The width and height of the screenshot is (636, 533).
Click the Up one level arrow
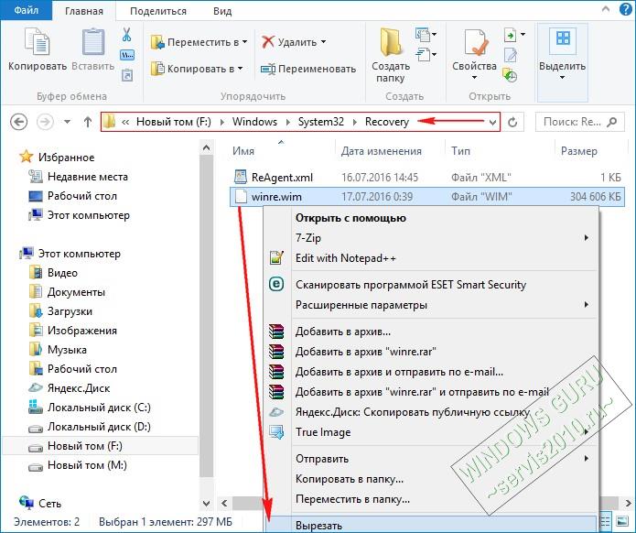[x=88, y=122]
